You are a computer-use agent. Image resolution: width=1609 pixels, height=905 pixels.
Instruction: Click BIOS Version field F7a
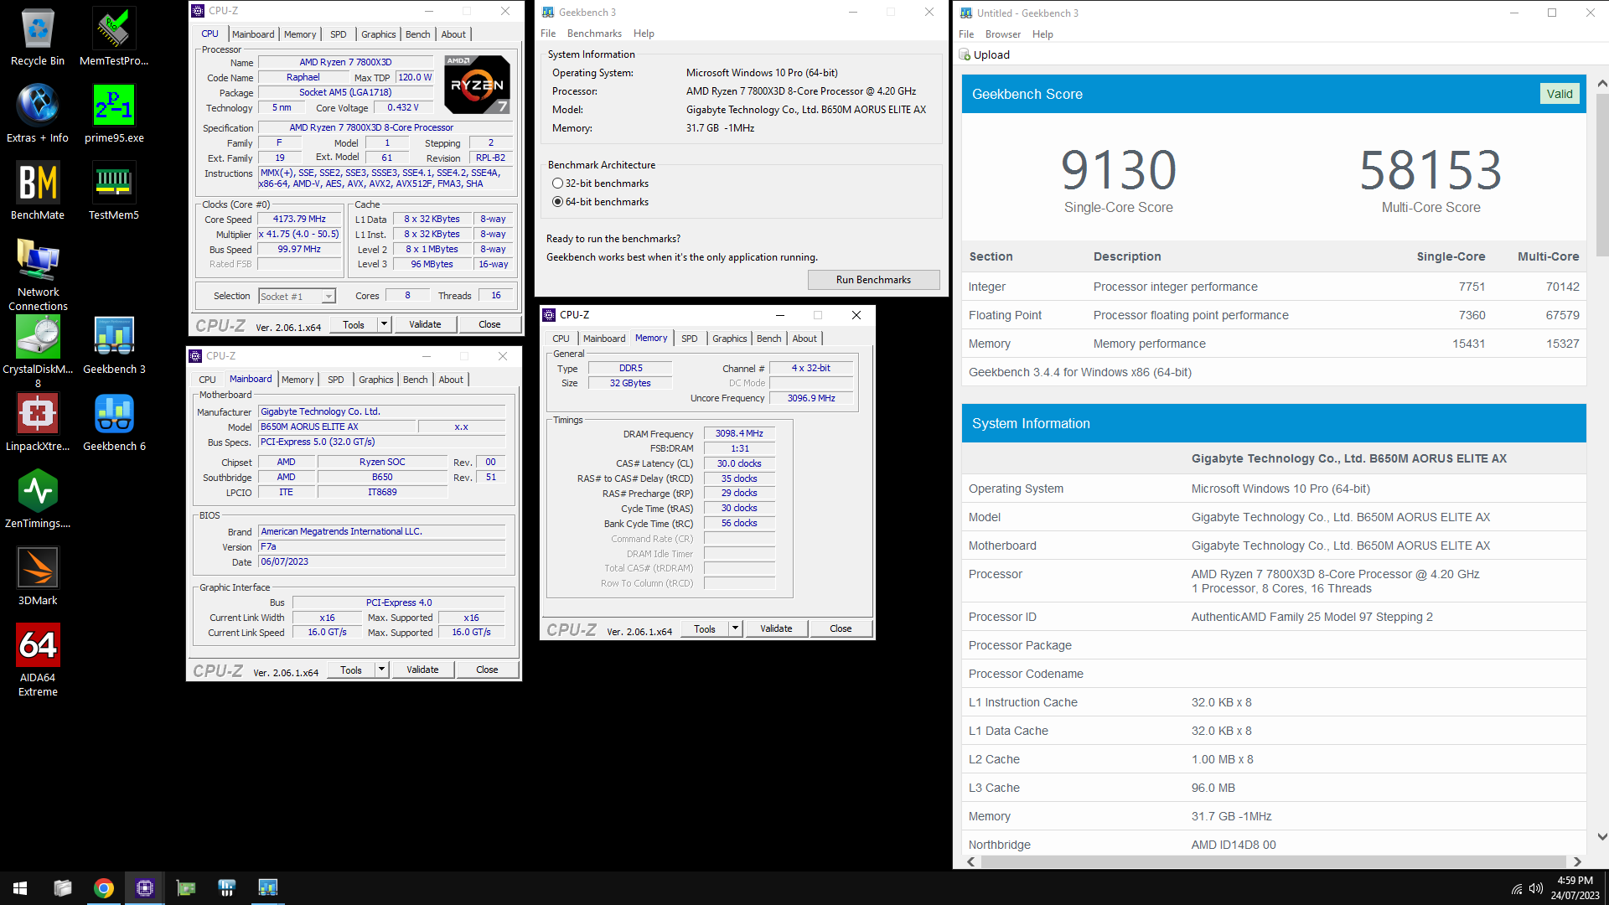coord(382,547)
